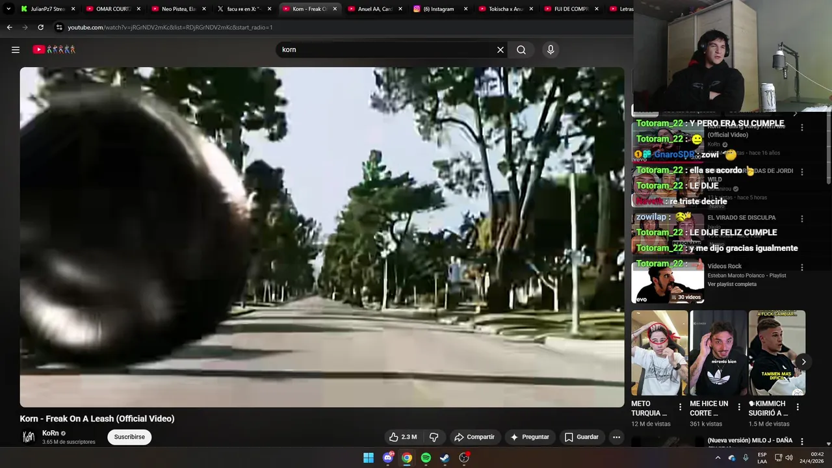Dislike the Korn video
The height and width of the screenshot is (468, 832).
(434, 437)
